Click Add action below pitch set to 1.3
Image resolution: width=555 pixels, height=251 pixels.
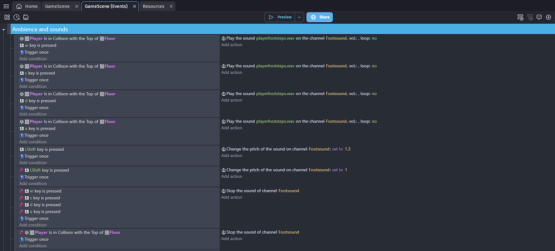[231, 156]
